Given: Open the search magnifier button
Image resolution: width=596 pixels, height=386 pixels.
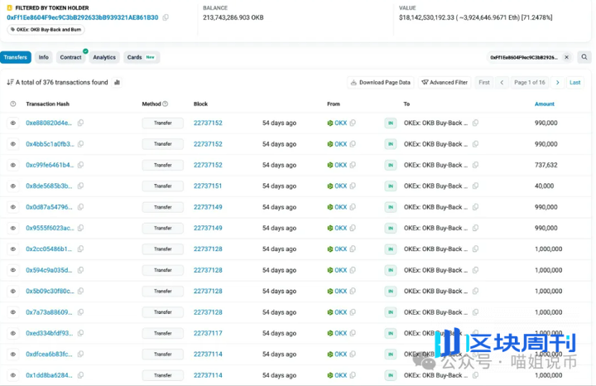Looking at the screenshot, I should [x=584, y=57].
